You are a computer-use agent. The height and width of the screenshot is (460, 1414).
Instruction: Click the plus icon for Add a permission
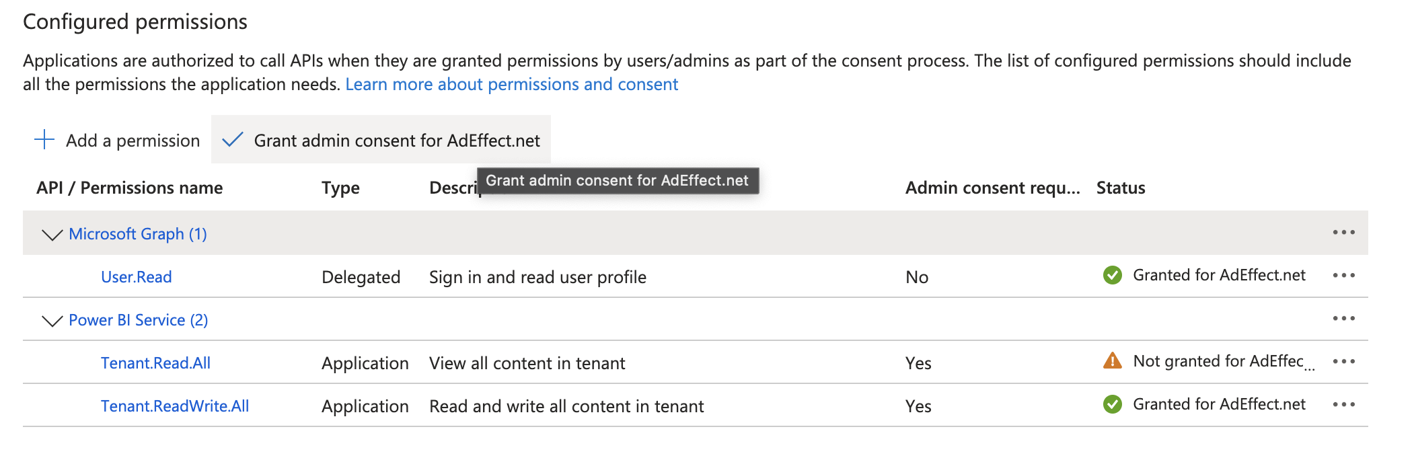point(44,140)
